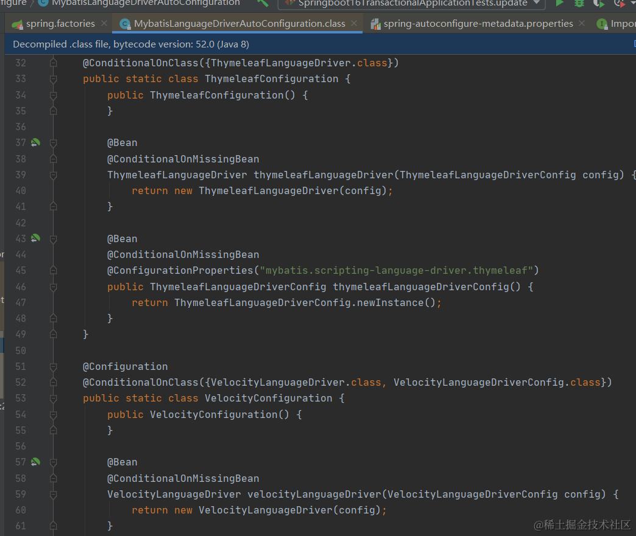The height and width of the screenshot is (536, 636).
Task: Click ThymeleafConfiguration class name on line 33
Action: pos(271,78)
